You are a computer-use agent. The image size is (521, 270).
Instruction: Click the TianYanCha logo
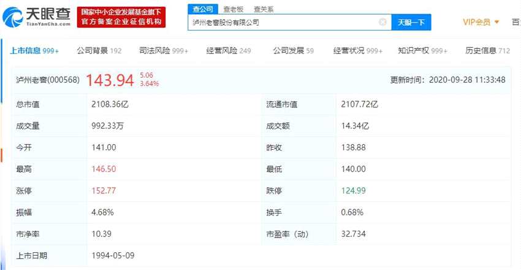point(37,17)
